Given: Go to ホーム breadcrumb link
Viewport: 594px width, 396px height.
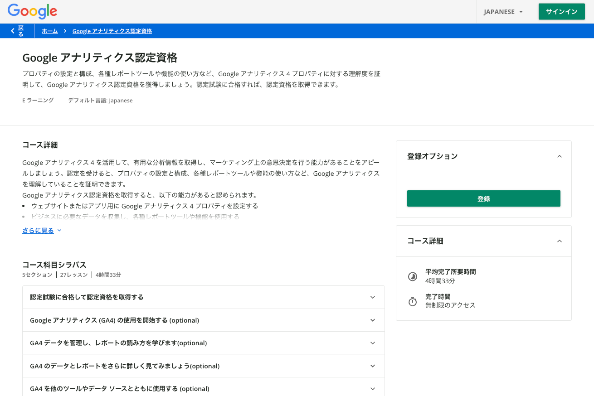Looking at the screenshot, I should click(50, 31).
